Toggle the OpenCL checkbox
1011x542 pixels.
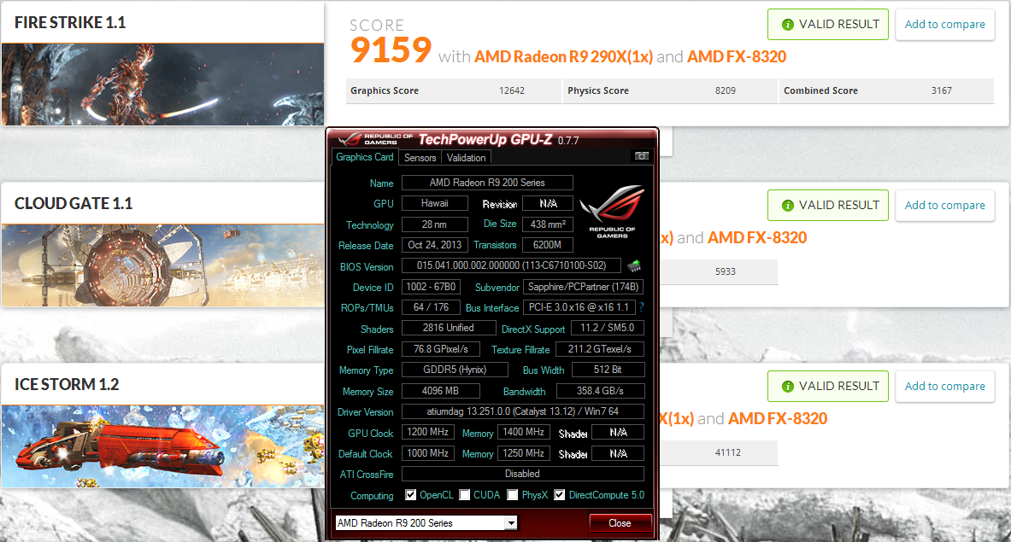click(x=410, y=494)
